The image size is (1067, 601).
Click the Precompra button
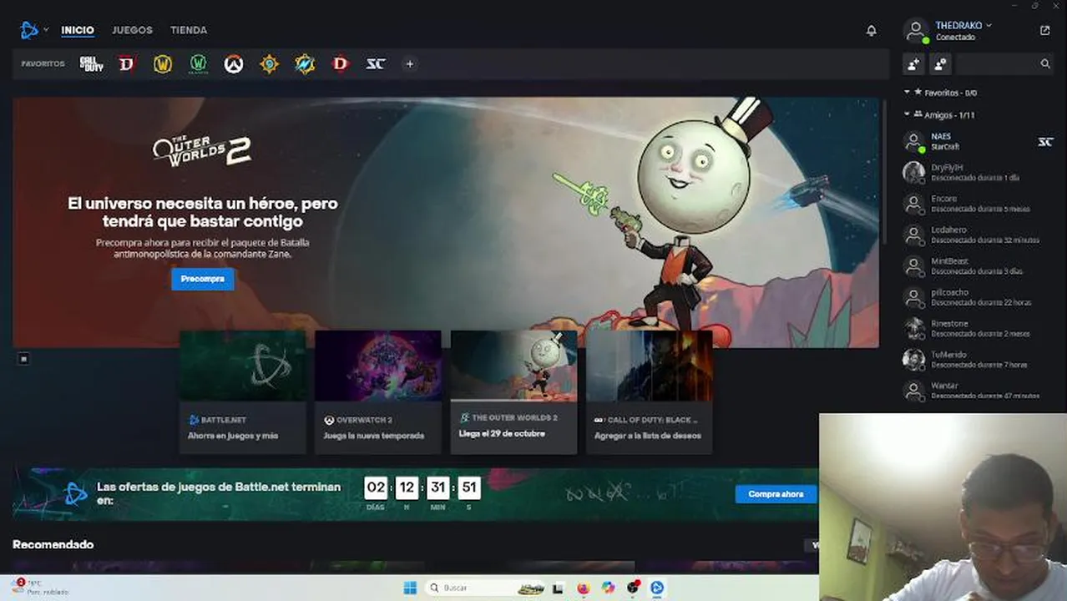203,279
